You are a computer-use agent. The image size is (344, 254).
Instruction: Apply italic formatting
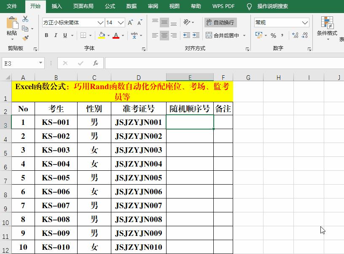[x=55, y=35]
